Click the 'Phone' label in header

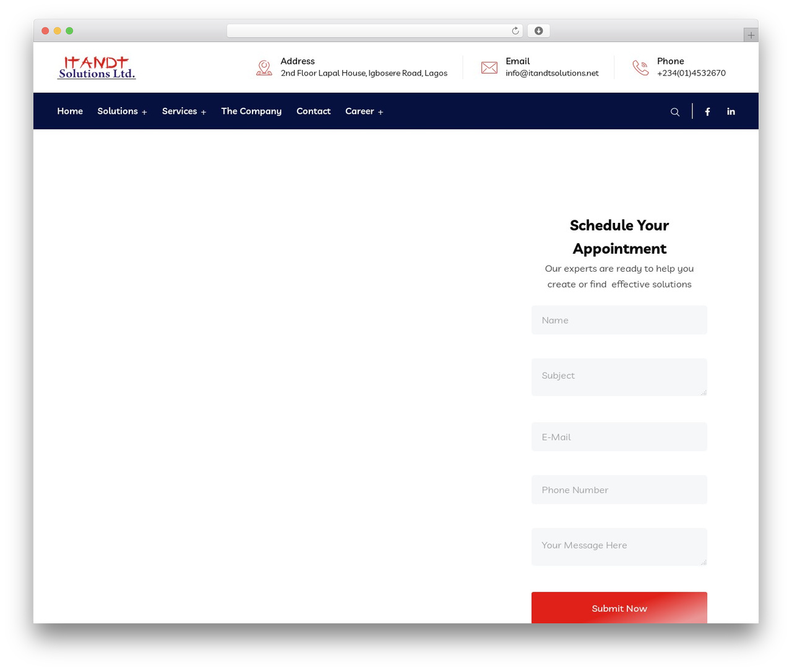[x=671, y=61]
